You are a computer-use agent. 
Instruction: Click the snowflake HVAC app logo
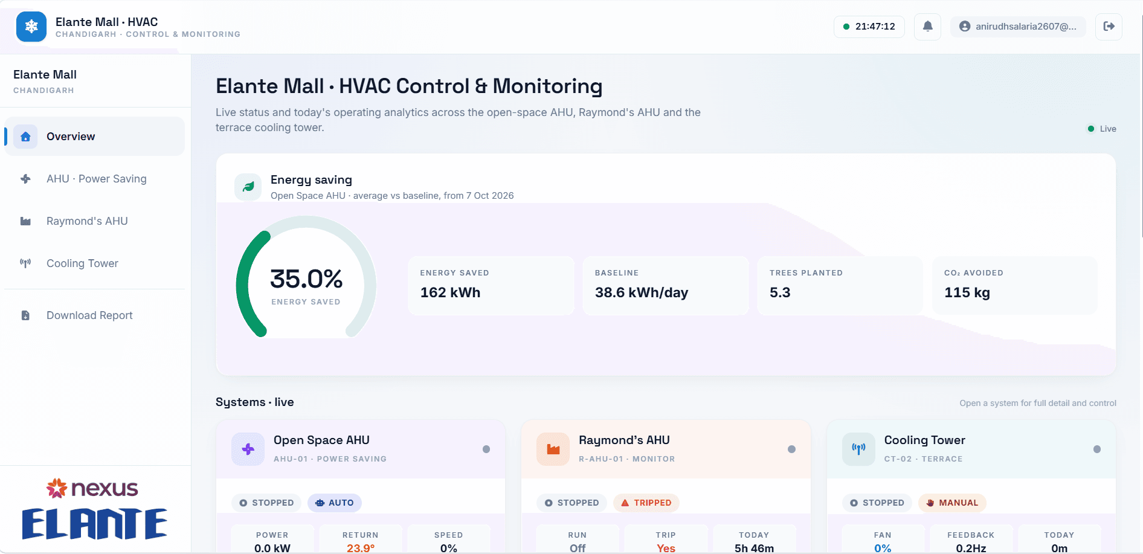(x=31, y=27)
